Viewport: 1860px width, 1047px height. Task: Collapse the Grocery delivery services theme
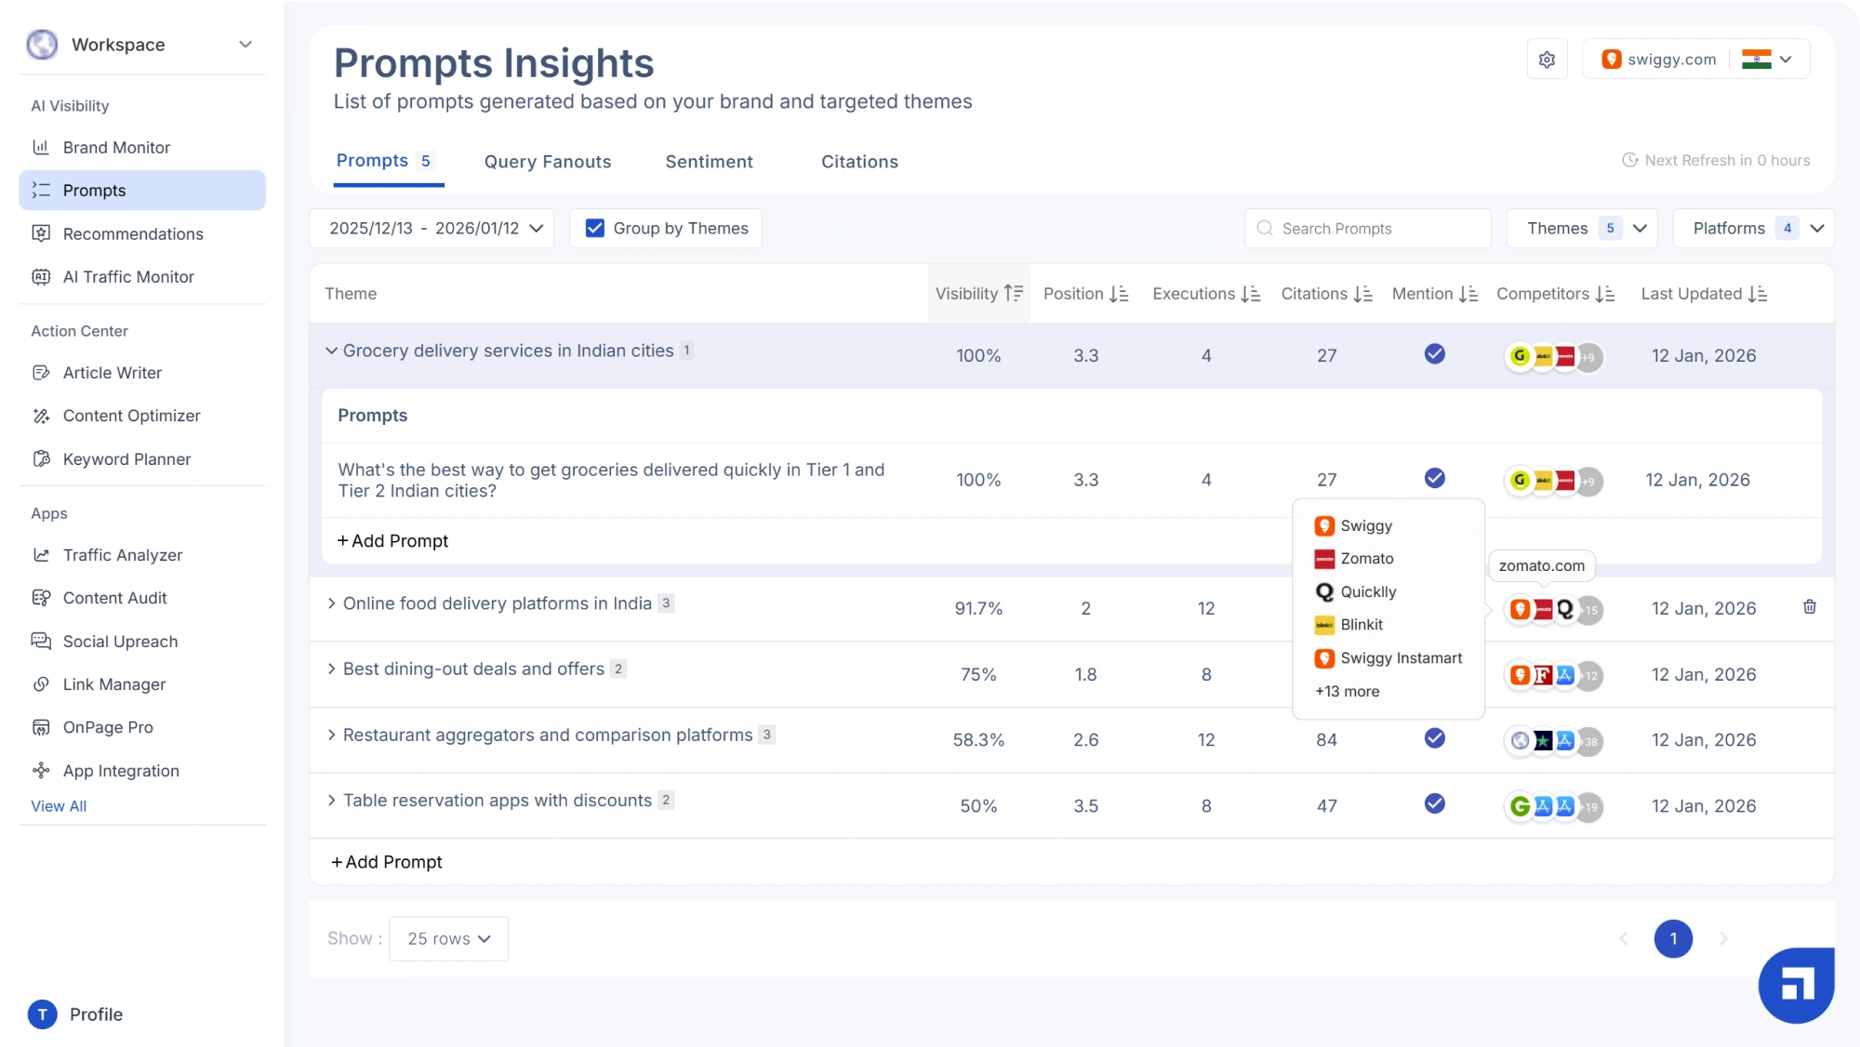point(331,351)
